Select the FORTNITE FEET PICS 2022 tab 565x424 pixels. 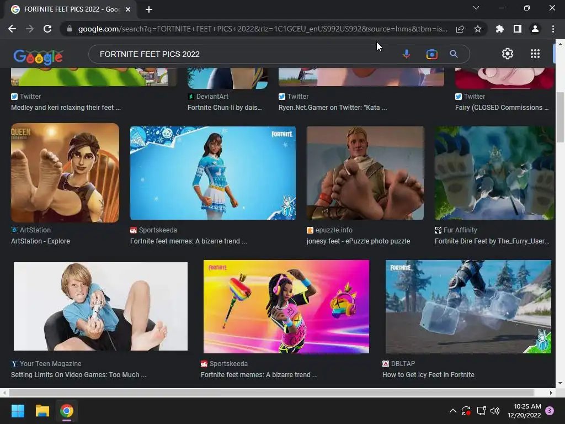coord(71,9)
